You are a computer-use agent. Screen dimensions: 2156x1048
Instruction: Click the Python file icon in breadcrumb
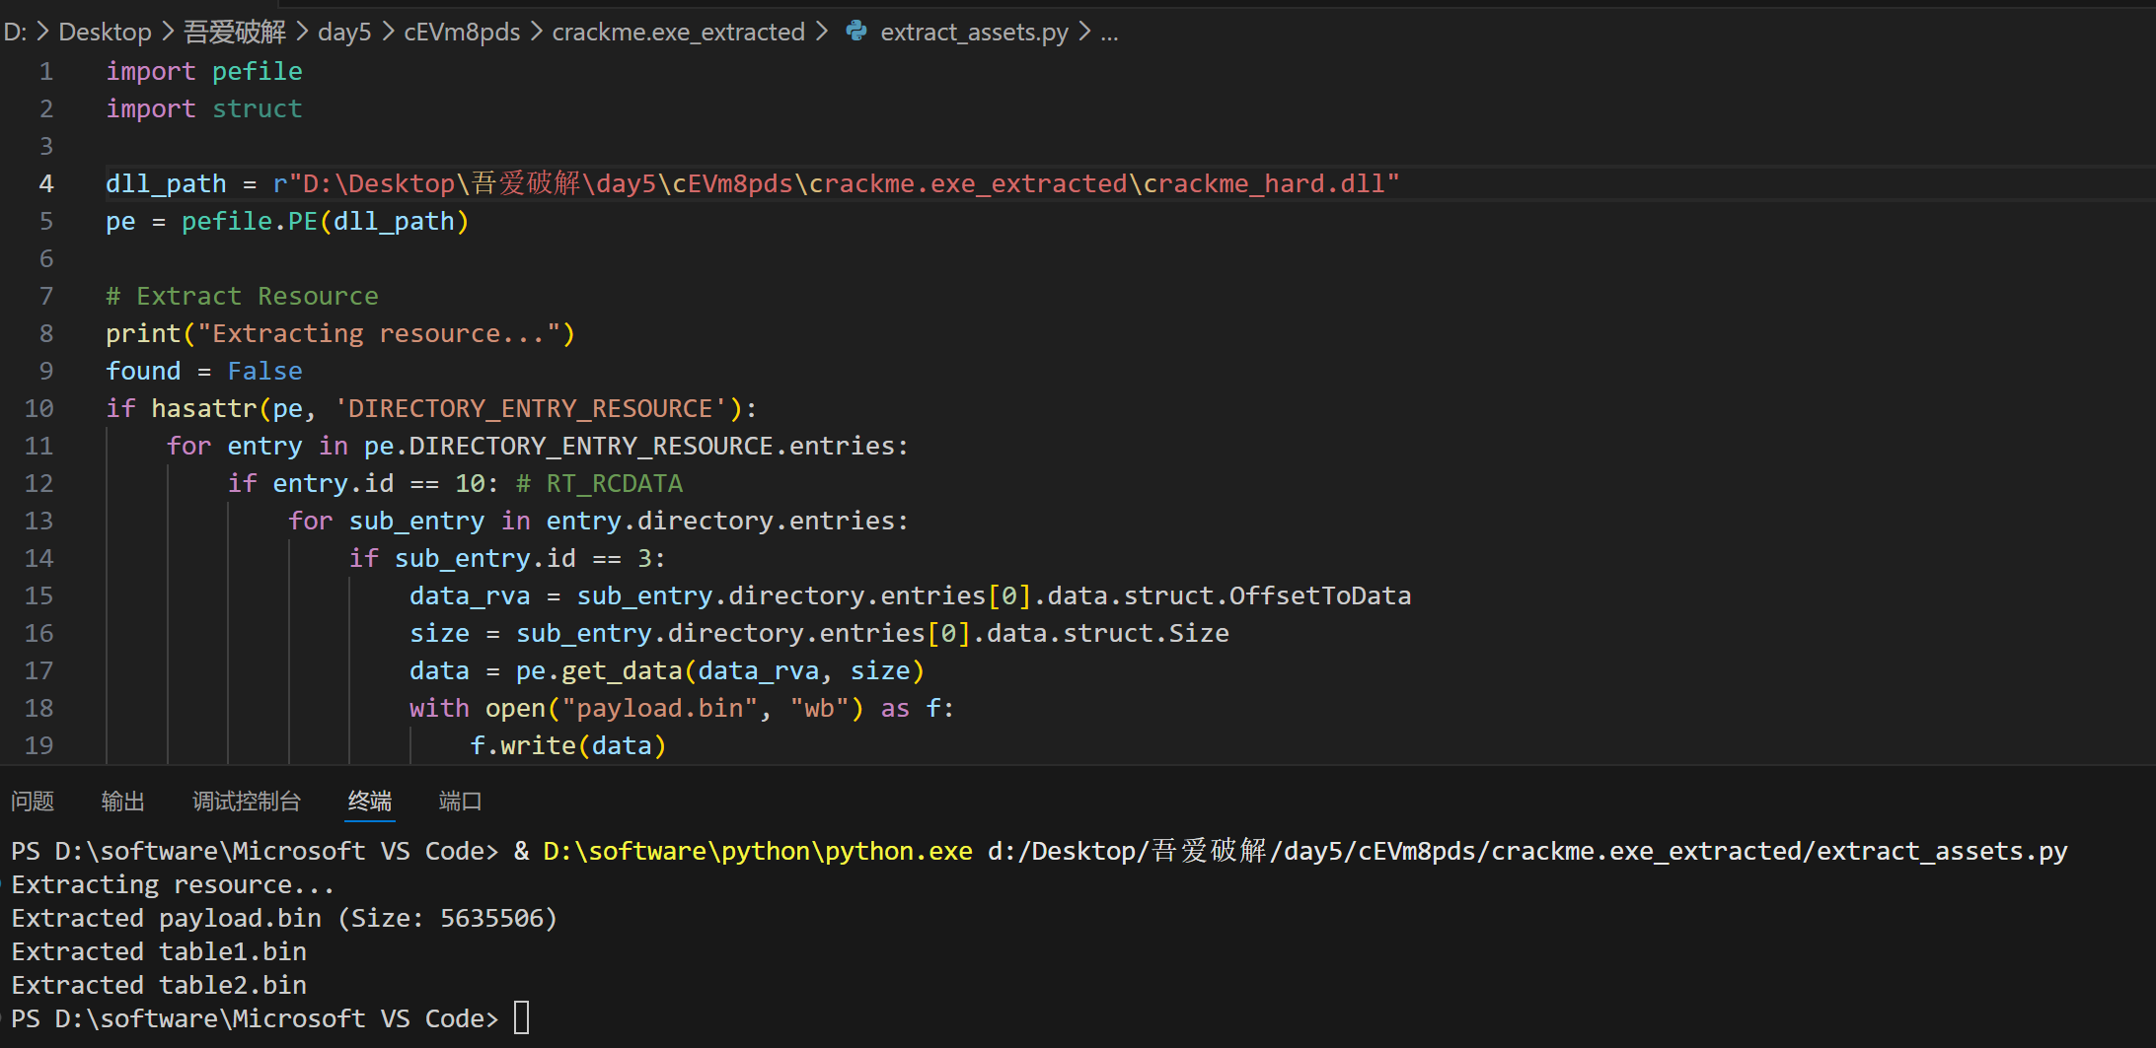[856, 32]
